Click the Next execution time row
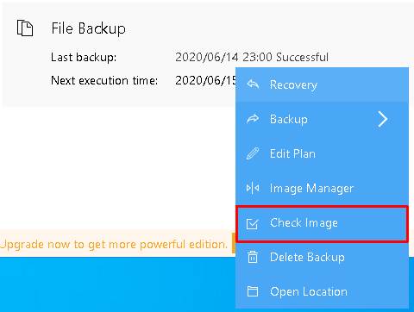Image resolution: width=414 pixels, height=312 pixels. [x=144, y=80]
